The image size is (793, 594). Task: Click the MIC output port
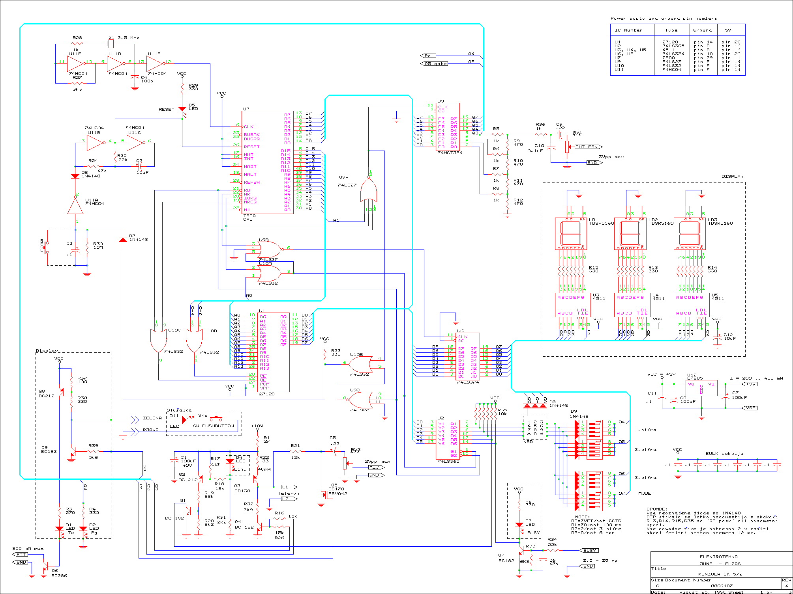376,467
